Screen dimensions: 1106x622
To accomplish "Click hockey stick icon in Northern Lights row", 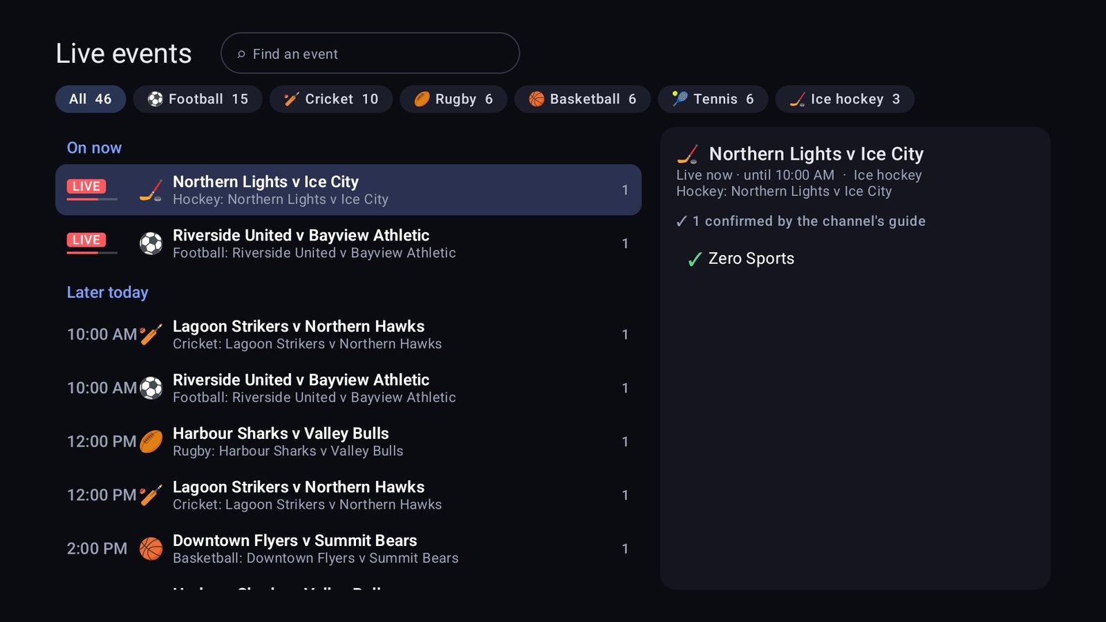I will [x=151, y=190].
